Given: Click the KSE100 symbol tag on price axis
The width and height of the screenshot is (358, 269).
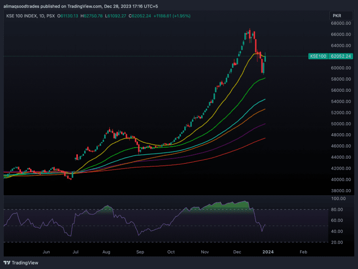Looking at the screenshot, I should 318,56.
